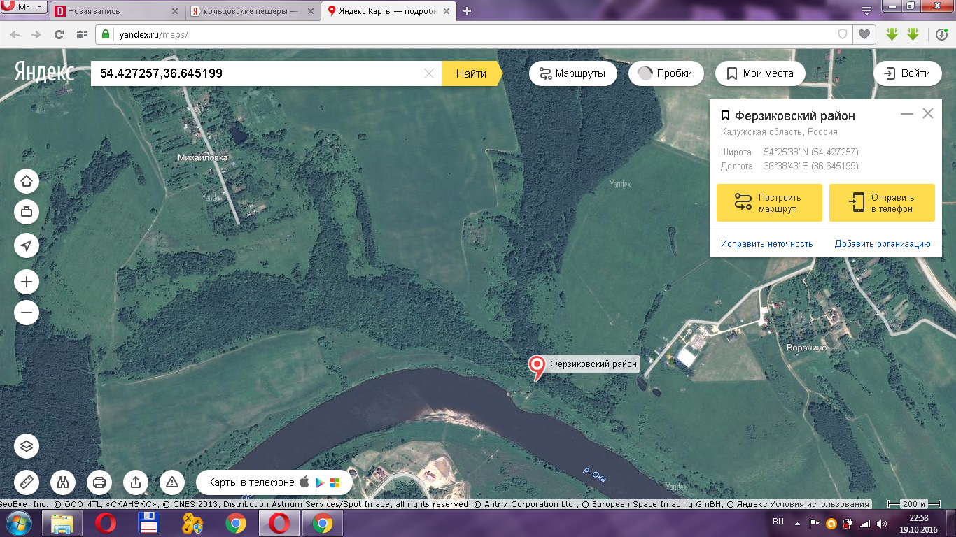The image size is (956, 537).
Task: Open the browser speed dial grid
Action: (82, 34)
